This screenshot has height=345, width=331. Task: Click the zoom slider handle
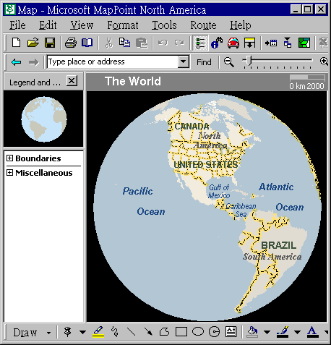249,60
